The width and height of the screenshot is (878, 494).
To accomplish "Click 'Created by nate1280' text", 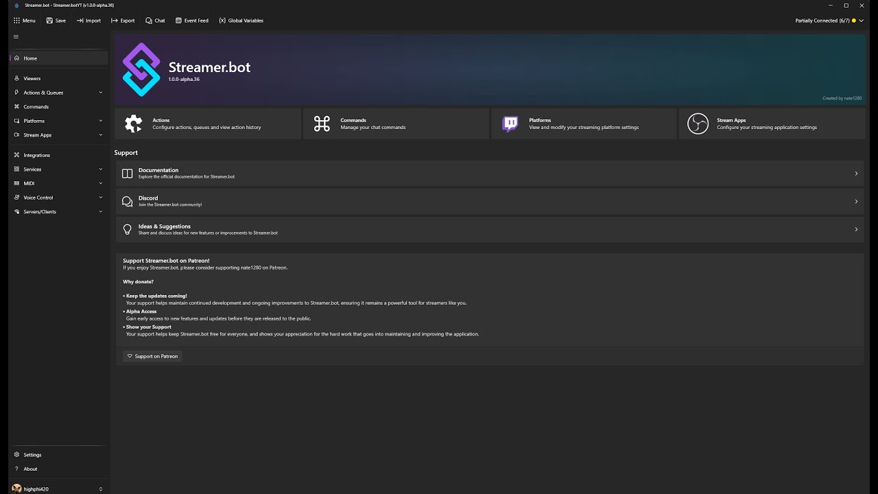I will [x=842, y=98].
